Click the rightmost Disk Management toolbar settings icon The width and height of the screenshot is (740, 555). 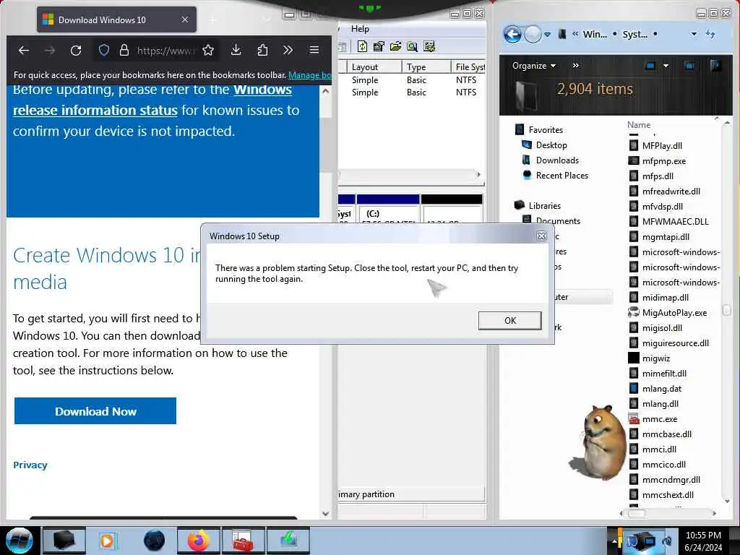pyautogui.click(x=429, y=46)
